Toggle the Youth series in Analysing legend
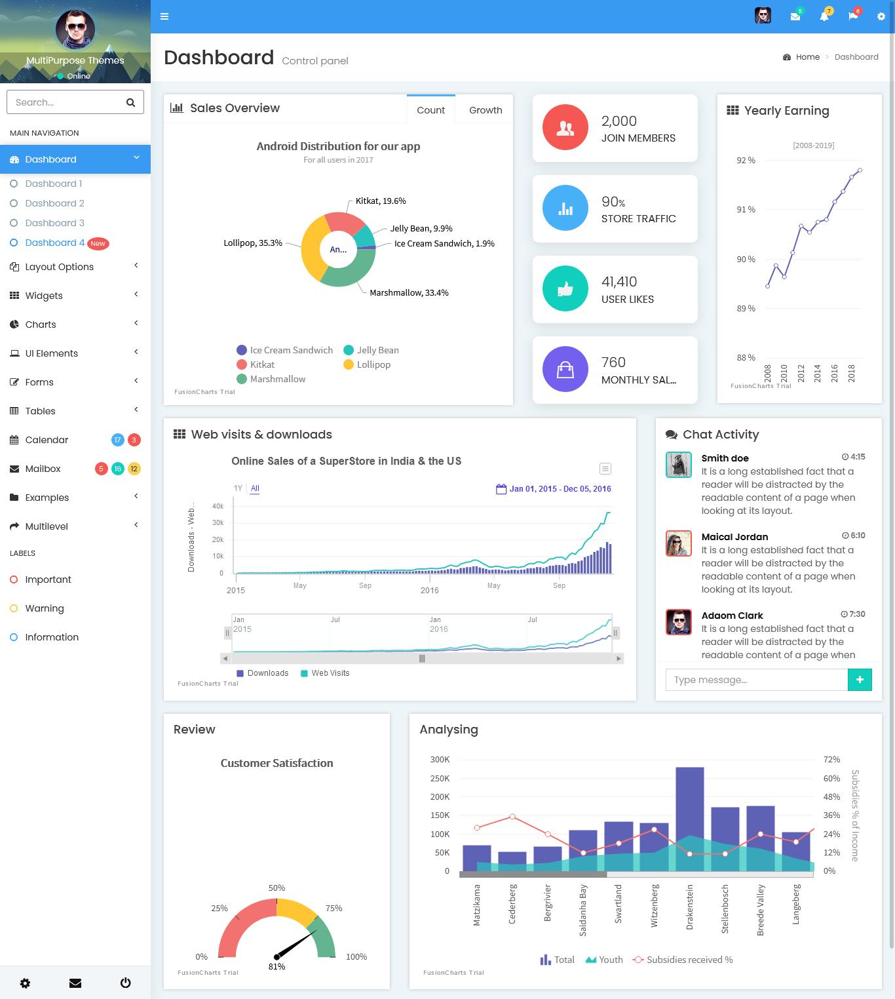Image resolution: width=895 pixels, height=999 pixels. (603, 960)
